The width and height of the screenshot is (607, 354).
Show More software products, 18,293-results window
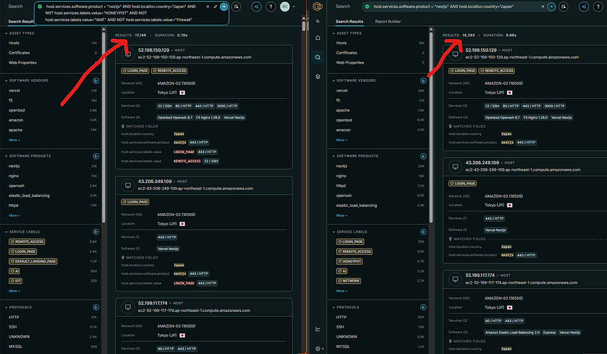(342, 215)
